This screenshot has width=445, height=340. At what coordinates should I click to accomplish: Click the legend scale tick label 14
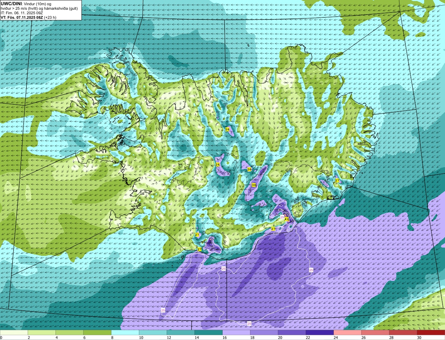click(x=196, y=338)
